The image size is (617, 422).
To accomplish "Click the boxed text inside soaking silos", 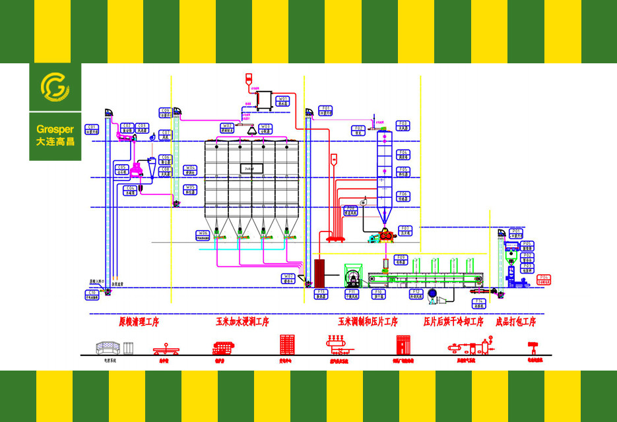I will point(251,168).
